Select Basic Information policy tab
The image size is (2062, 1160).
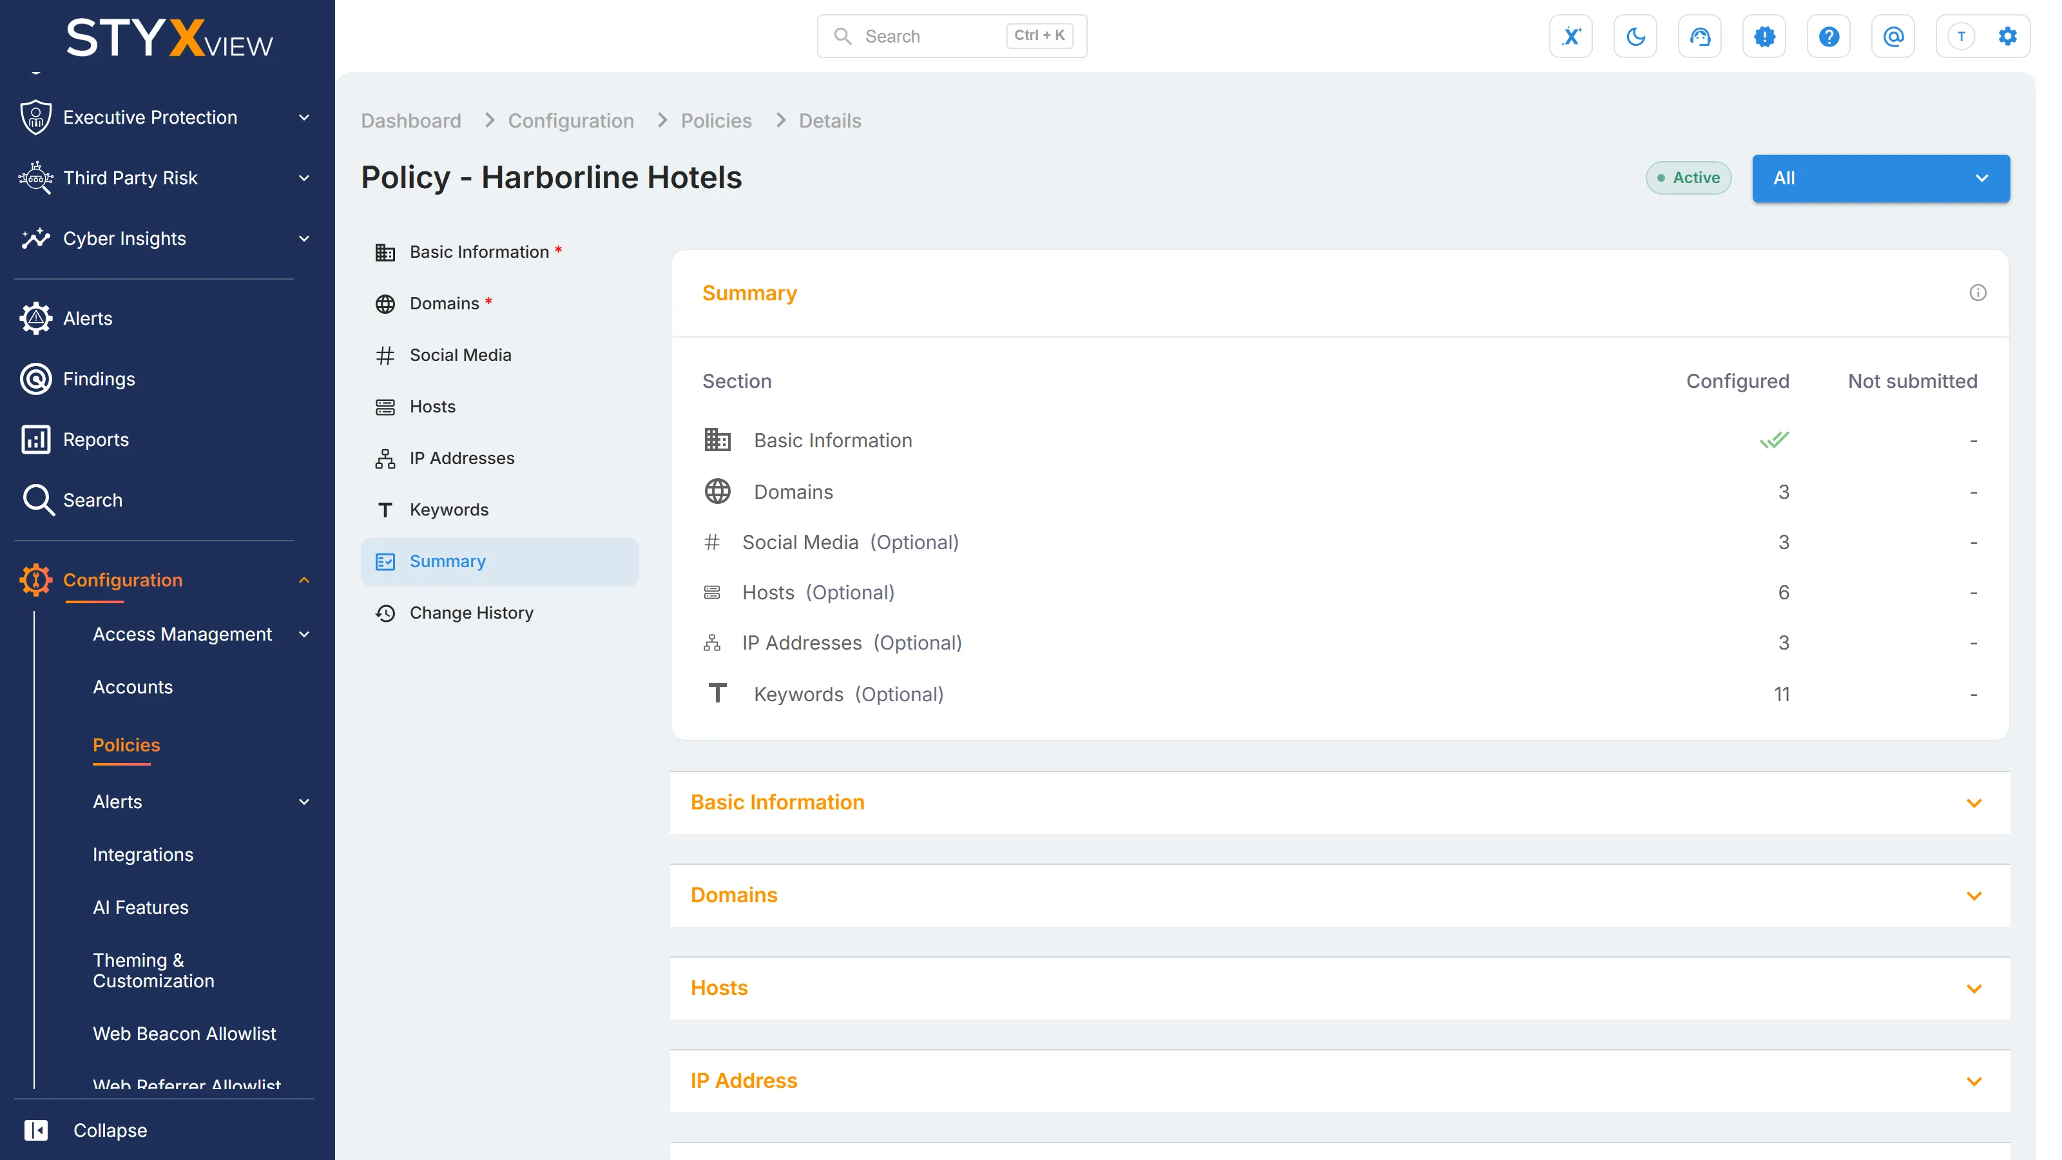[x=499, y=252]
